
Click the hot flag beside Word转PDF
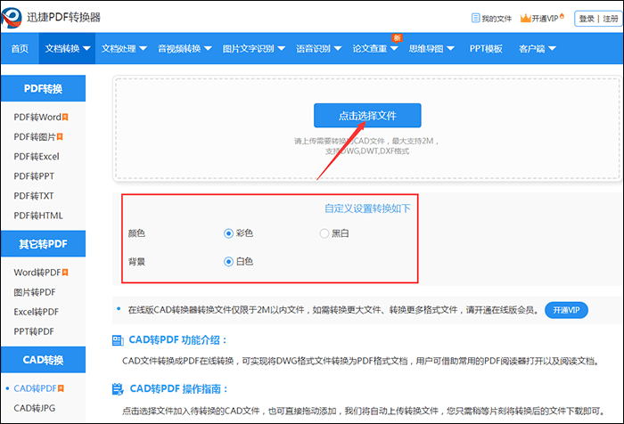point(65,273)
